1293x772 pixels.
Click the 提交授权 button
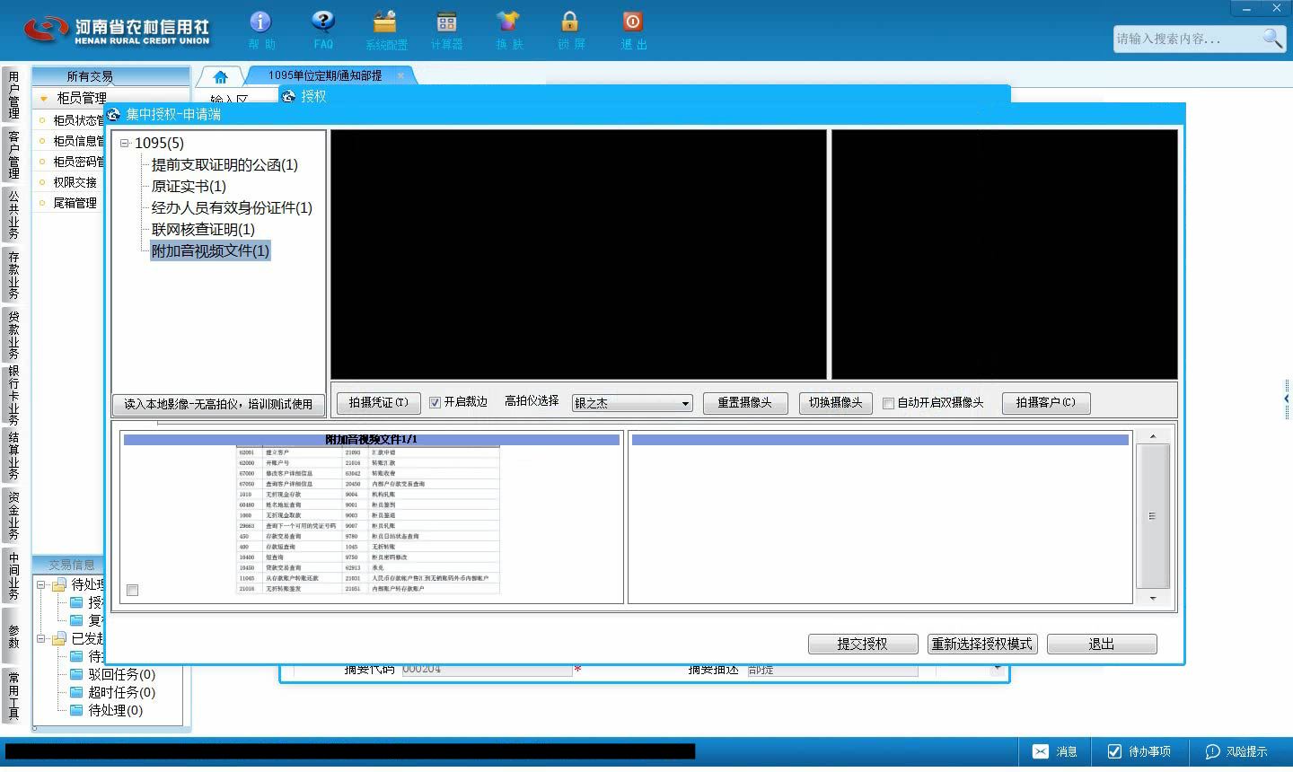click(862, 644)
